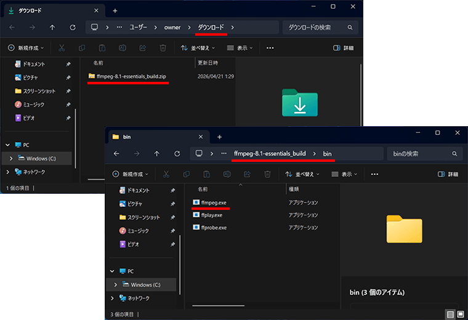Open Sort (並べ替え) dropdown in Downloads window
This screenshot has width=468, height=320.
point(198,48)
